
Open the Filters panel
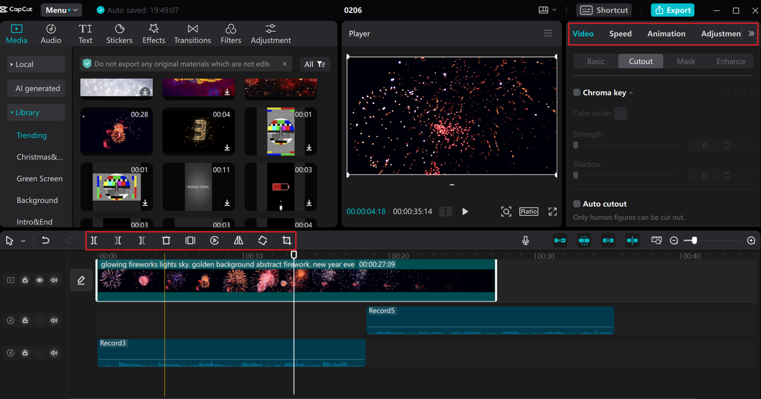[231, 34]
